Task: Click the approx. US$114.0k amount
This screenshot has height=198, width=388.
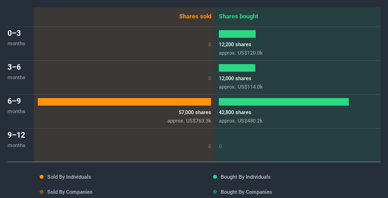Action: (x=241, y=87)
